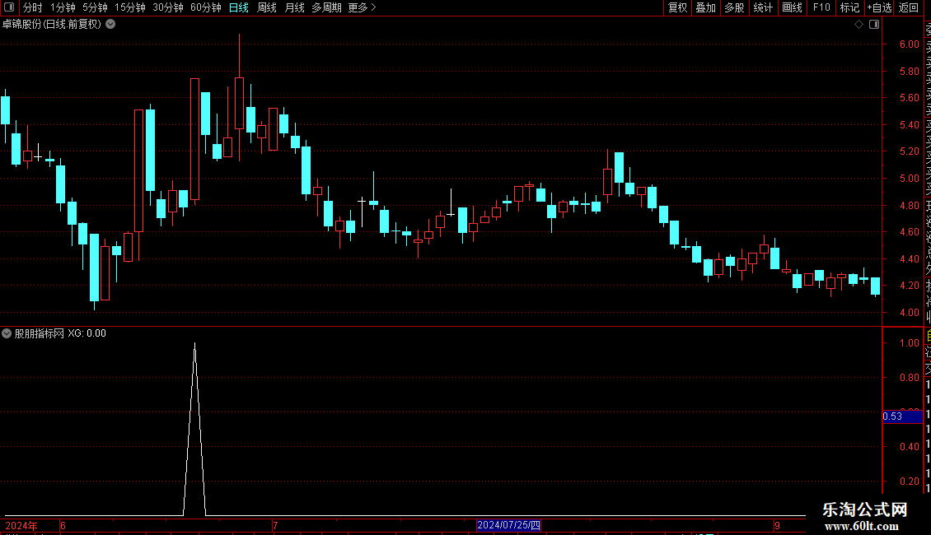931x535 pixels.
Task: Open the 多周期 multi-period view
Action: pos(326,7)
